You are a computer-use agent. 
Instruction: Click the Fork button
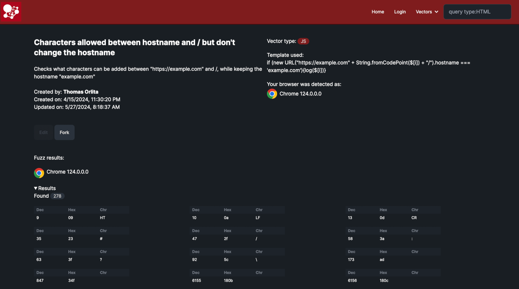(64, 133)
